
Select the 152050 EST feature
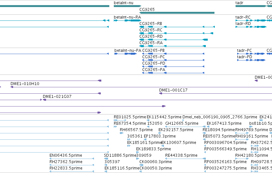pyautogui.click(x=148, y=127)
